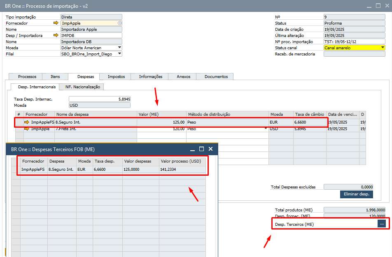Click Valor processo (USD) column header
The image size is (392, 257).
[x=182, y=161]
